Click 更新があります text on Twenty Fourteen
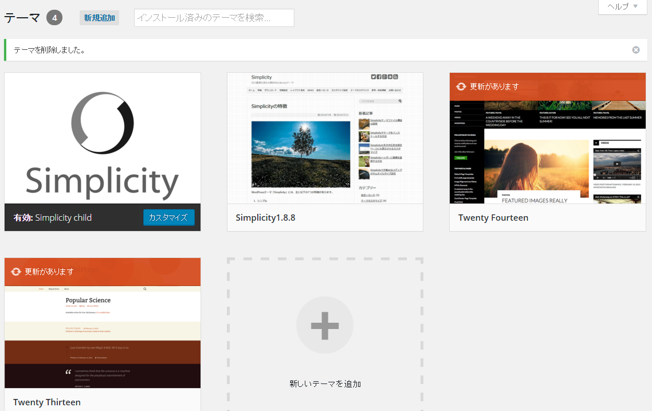652x411 pixels. 494,87
